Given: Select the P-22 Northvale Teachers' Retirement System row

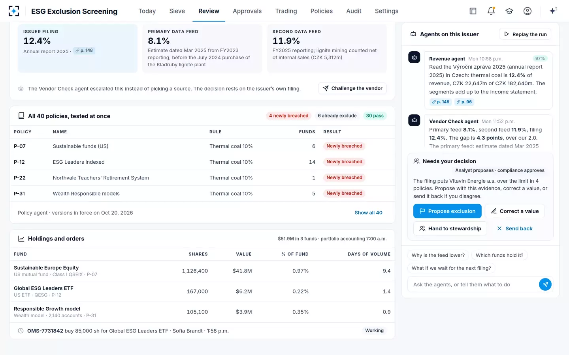Looking at the screenshot, I should click(x=202, y=178).
